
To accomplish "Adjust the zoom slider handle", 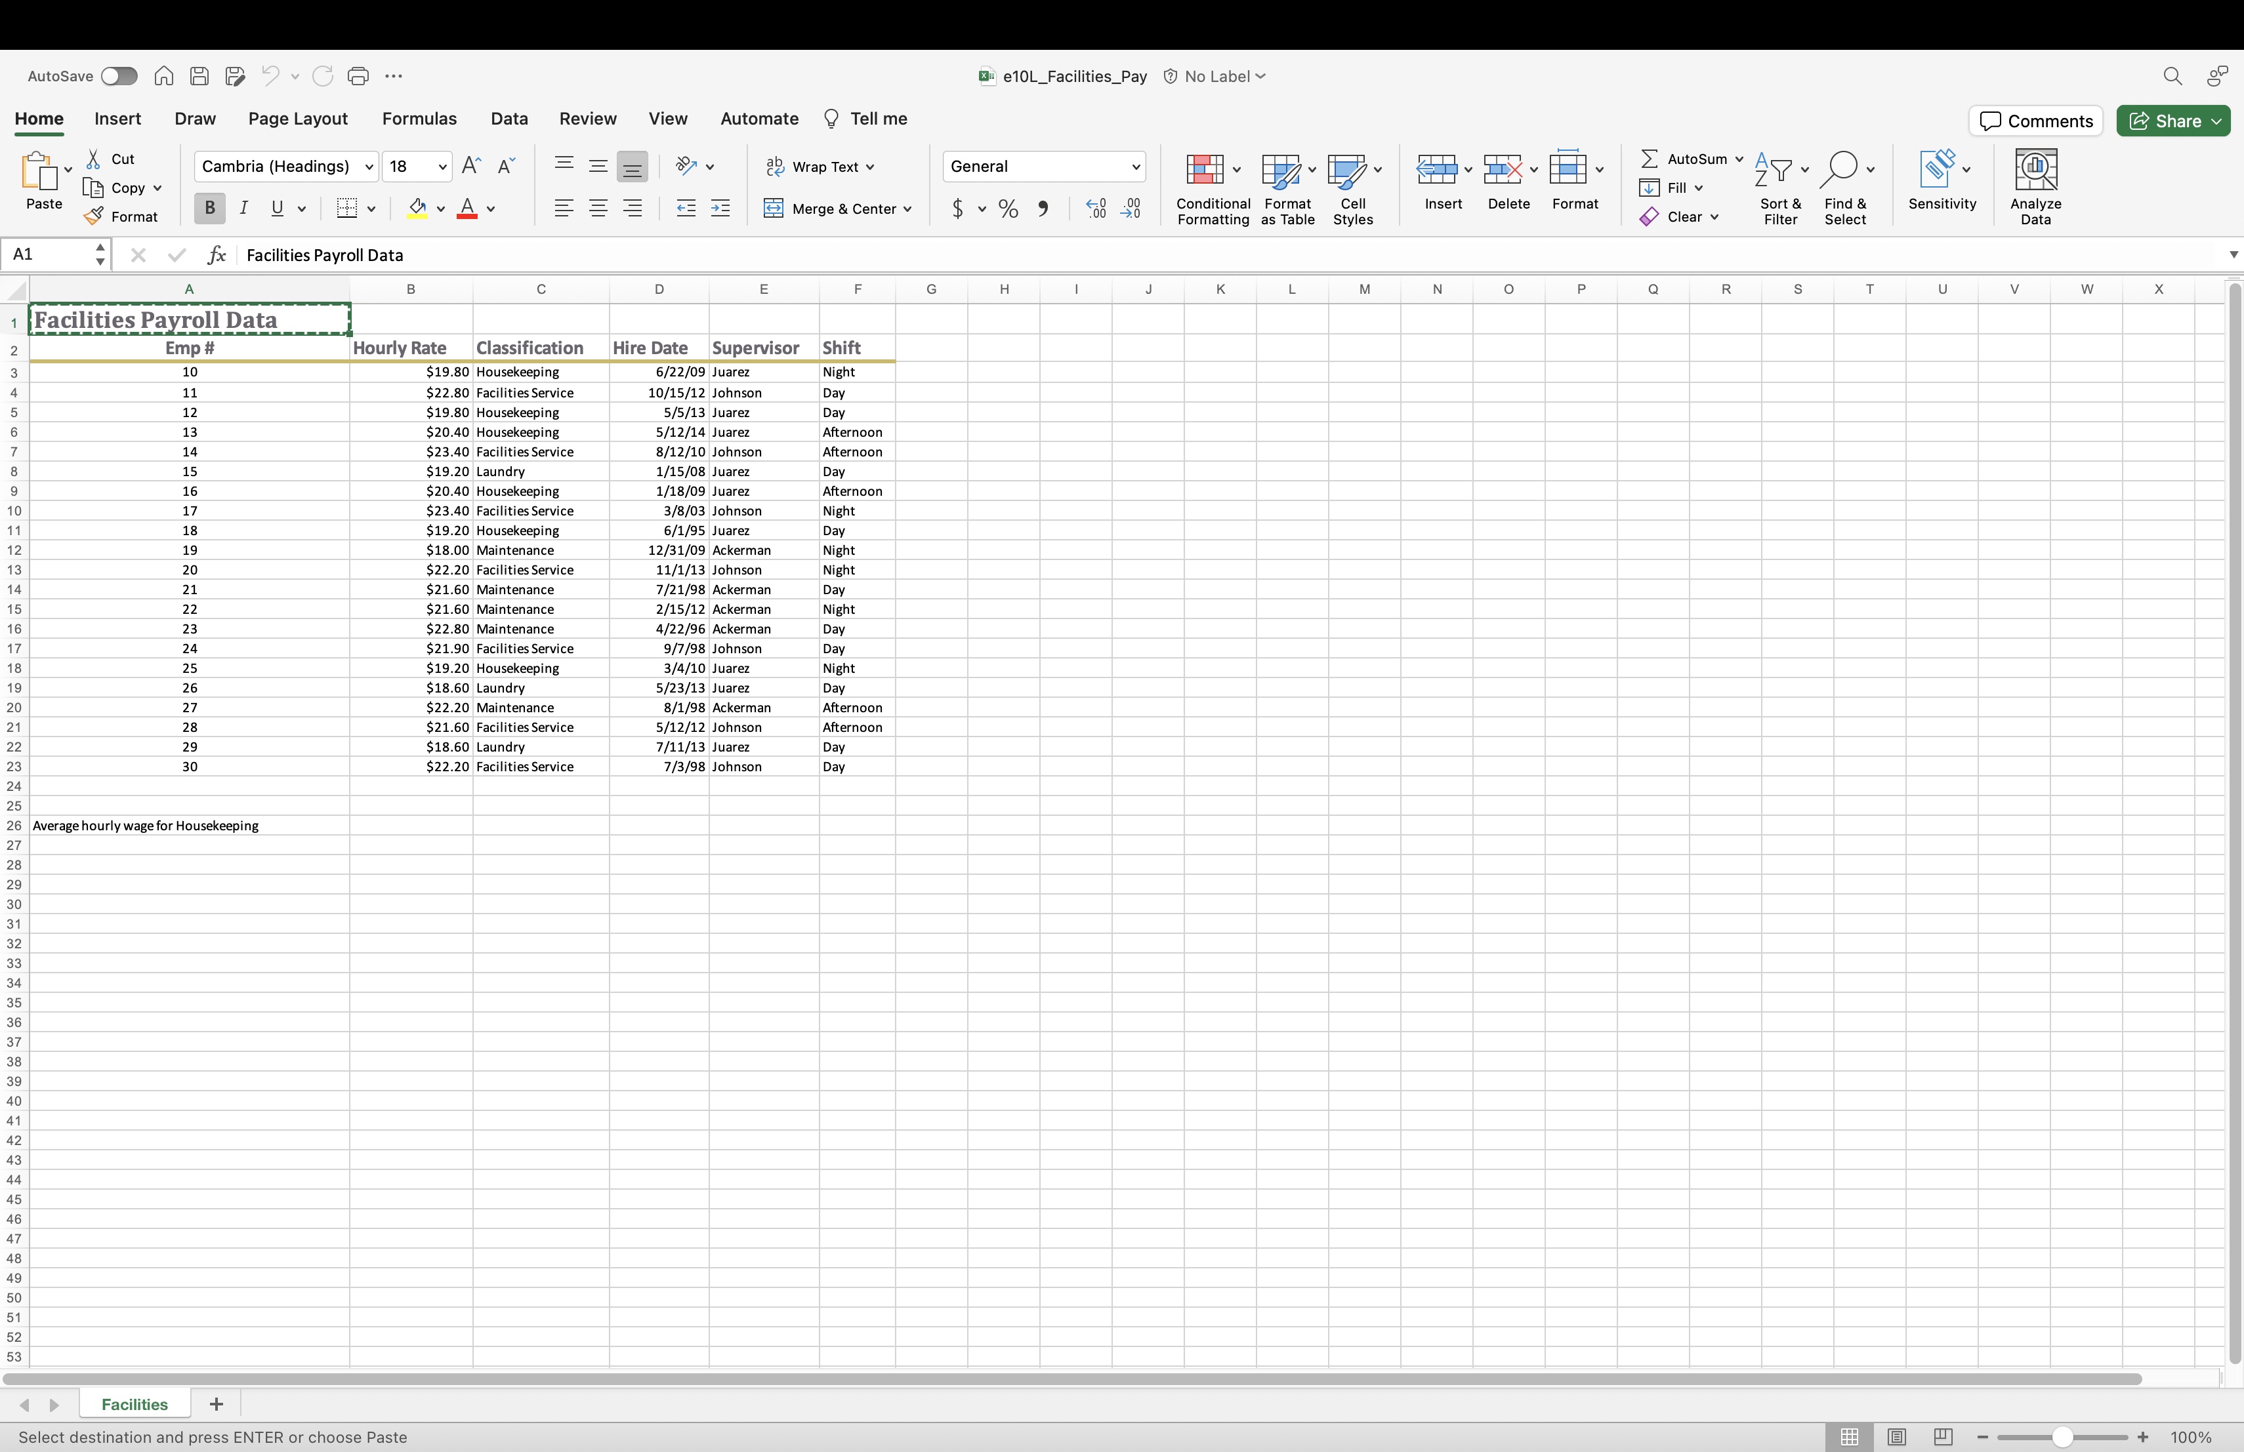I will pyautogui.click(x=2062, y=1437).
